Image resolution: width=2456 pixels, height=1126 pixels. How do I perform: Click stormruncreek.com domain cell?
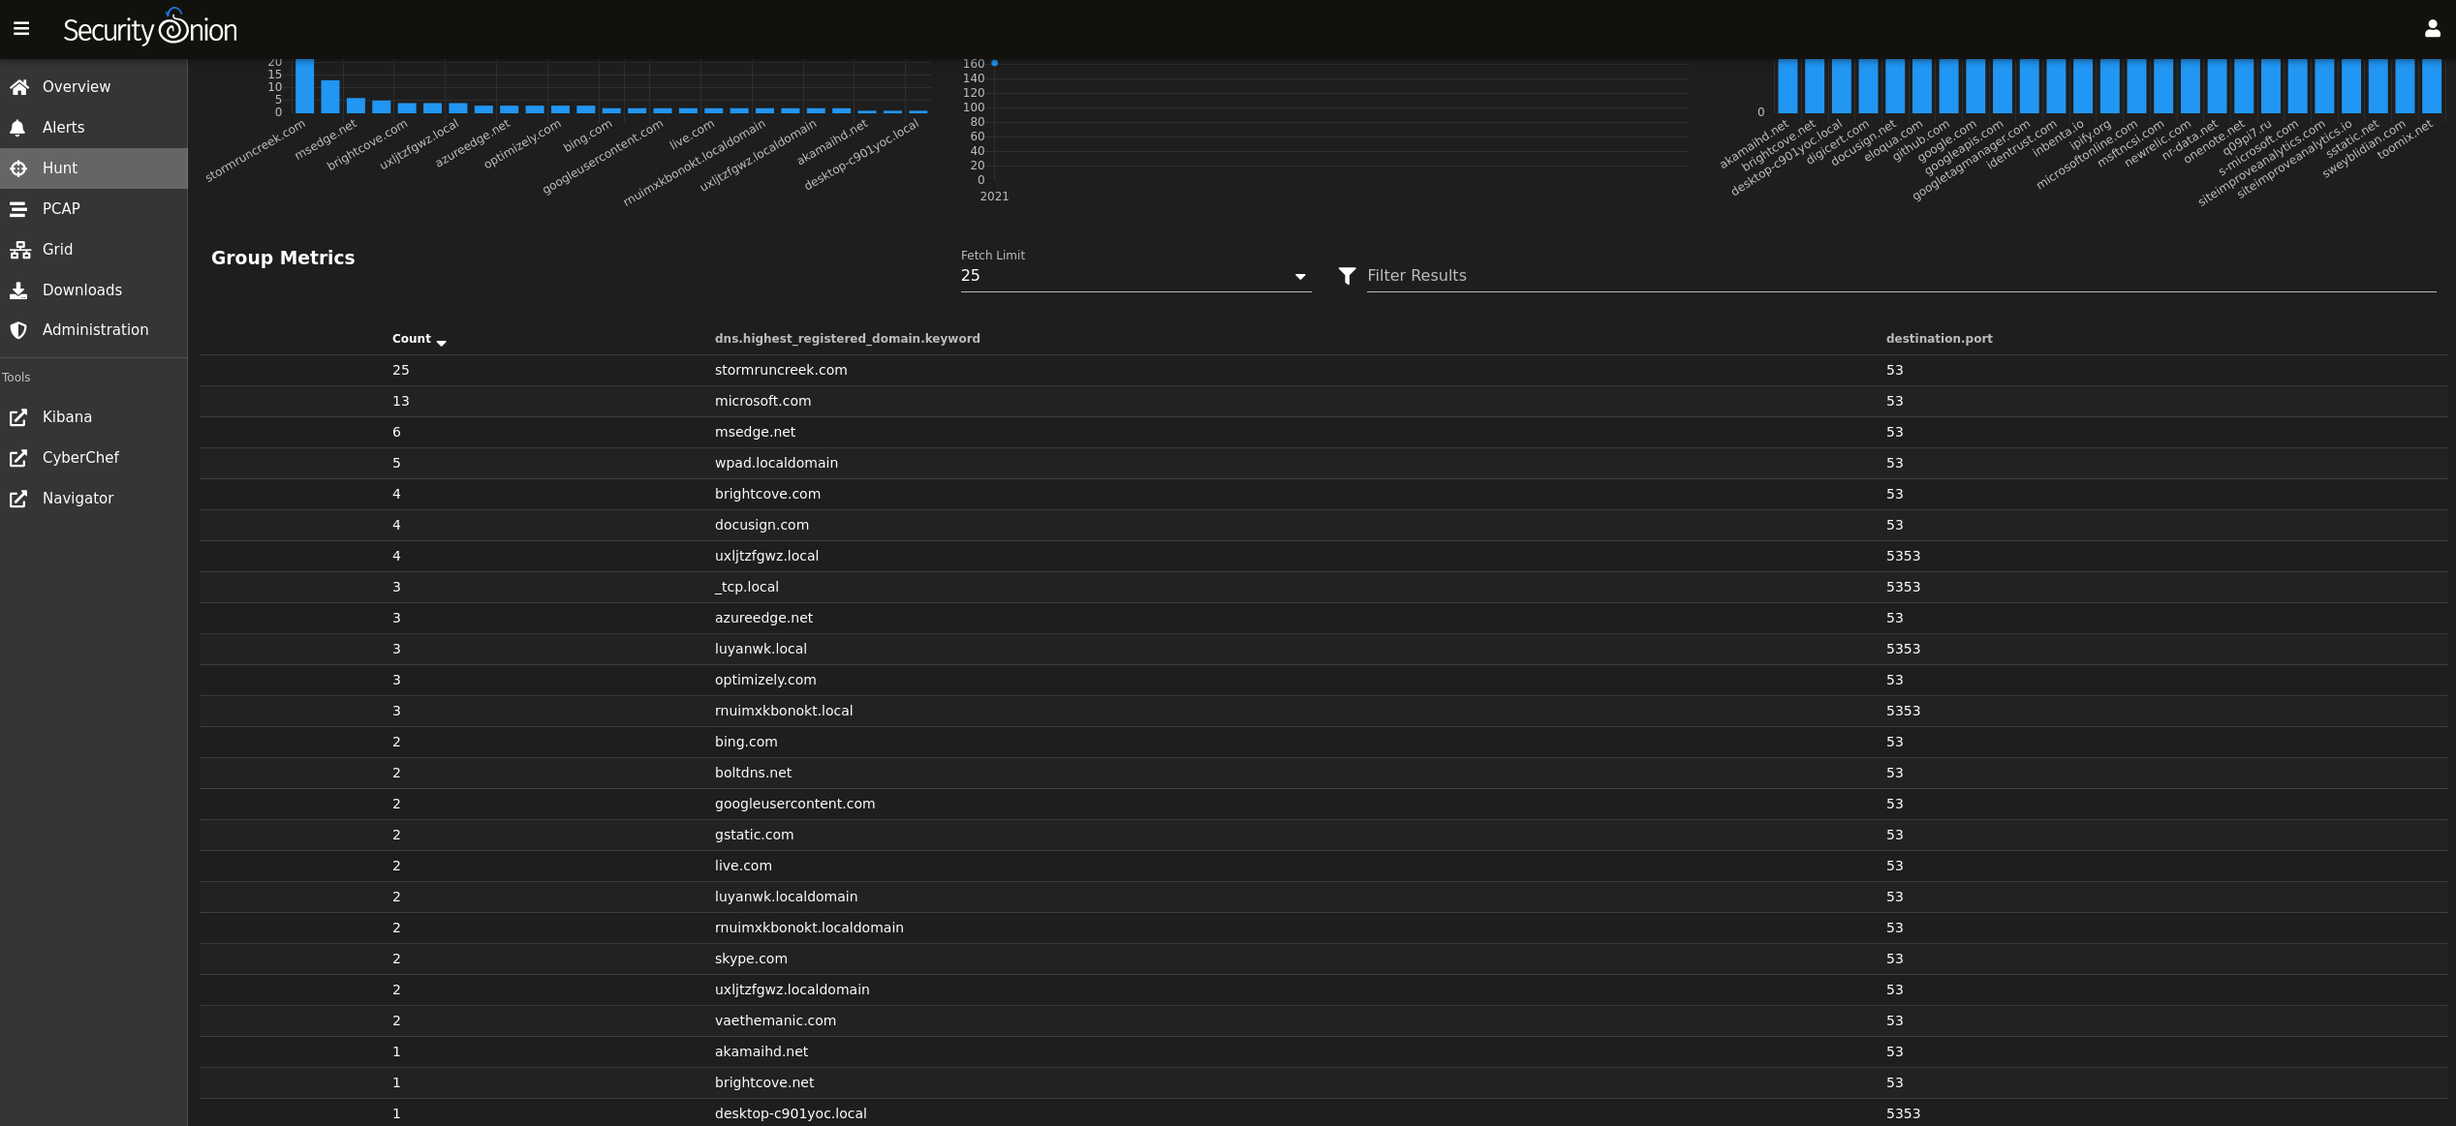(781, 370)
